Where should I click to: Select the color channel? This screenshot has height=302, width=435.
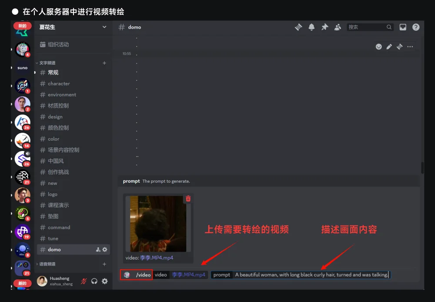tap(73, 139)
